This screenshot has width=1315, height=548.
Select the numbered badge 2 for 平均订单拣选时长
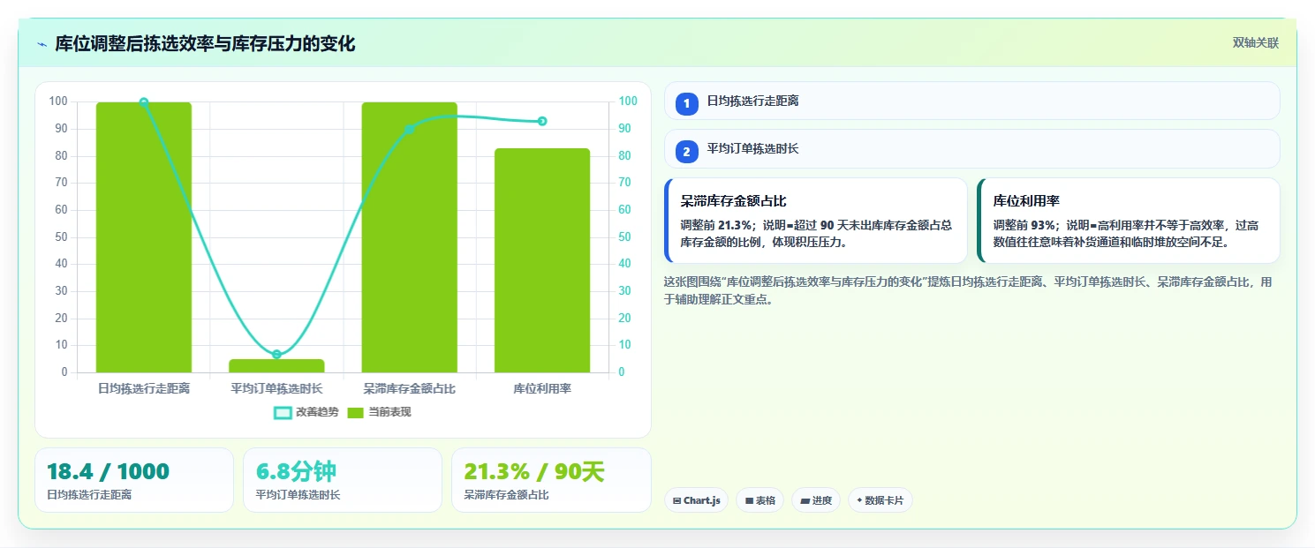686,151
